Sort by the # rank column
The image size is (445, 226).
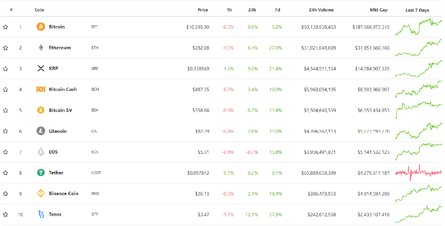(x=11, y=10)
